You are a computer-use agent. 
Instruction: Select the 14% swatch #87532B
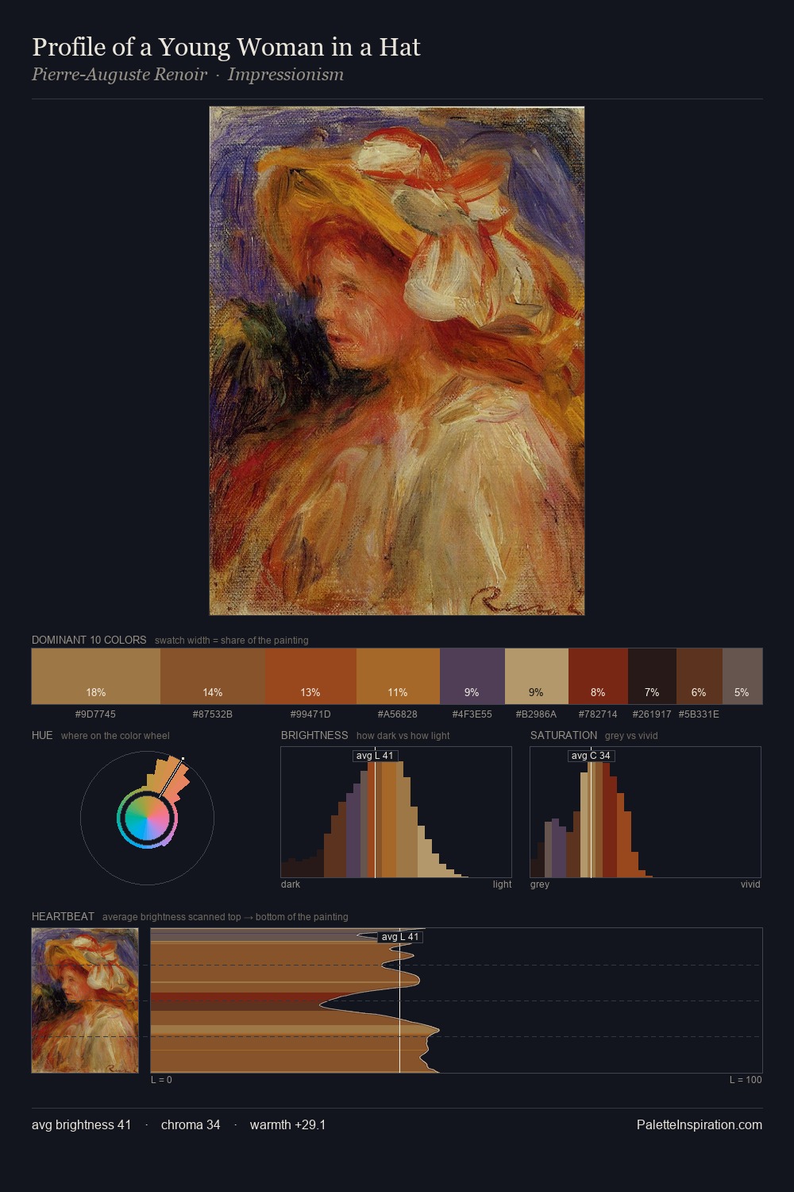pos(213,676)
